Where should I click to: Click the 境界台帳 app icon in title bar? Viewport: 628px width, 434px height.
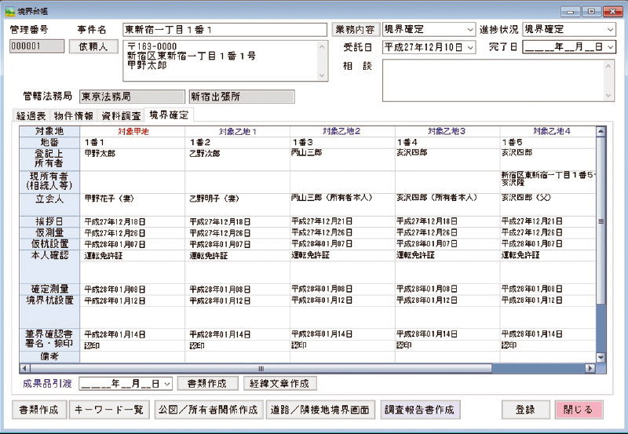pos(9,9)
